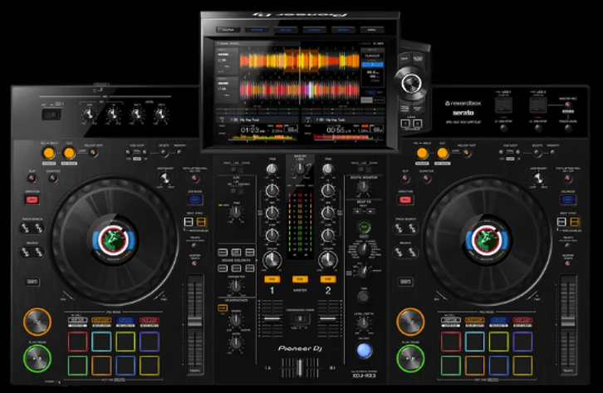Click the left deck jog wheel center display
The height and width of the screenshot is (393, 603).
click(x=114, y=240)
